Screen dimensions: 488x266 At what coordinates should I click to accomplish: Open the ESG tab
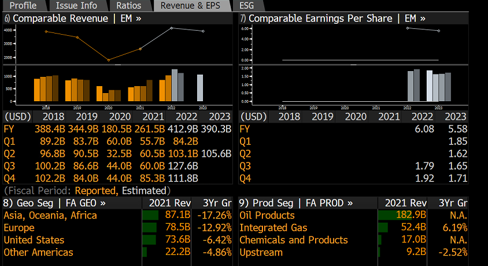click(247, 6)
